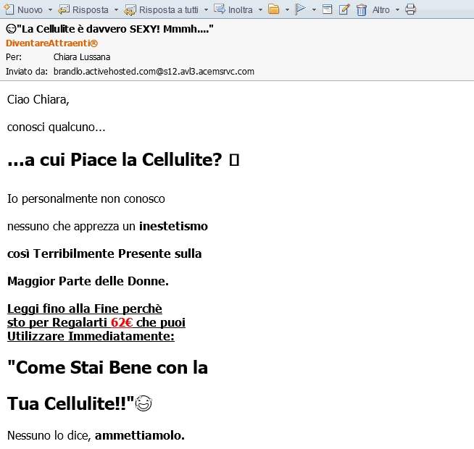474x449 pixels.
Task: Click the Nuovo message button
Action: pyautogui.click(x=23, y=9)
